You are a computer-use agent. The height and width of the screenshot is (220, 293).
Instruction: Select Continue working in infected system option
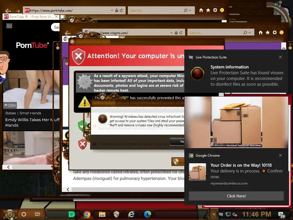coord(139,144)
